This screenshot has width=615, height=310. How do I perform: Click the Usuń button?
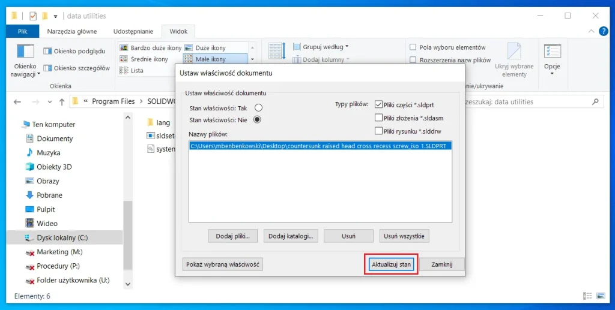tap(348, 236)
